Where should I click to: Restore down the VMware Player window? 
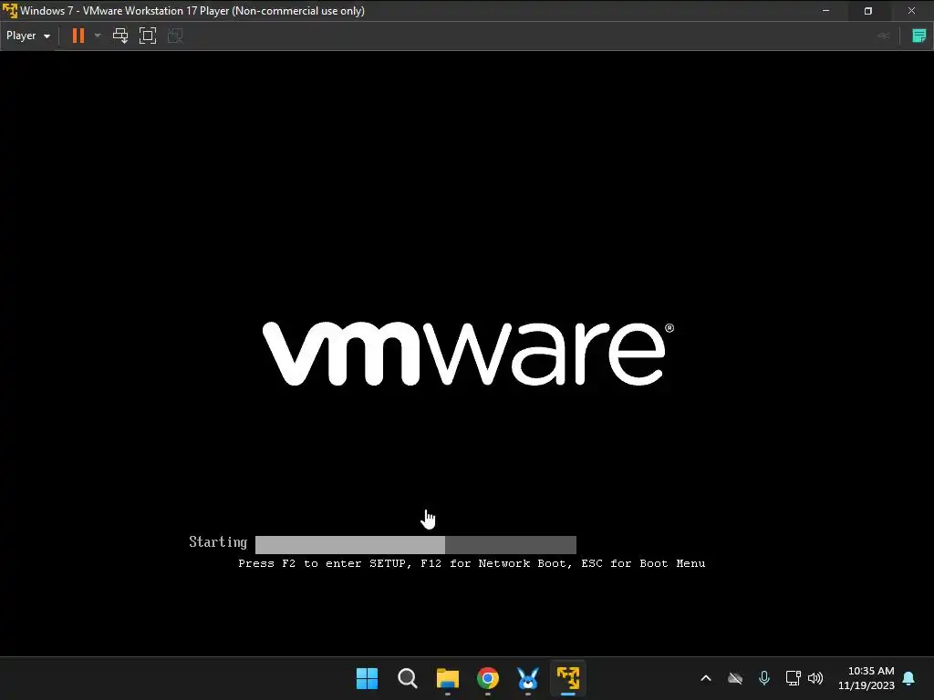click(868, 11)
